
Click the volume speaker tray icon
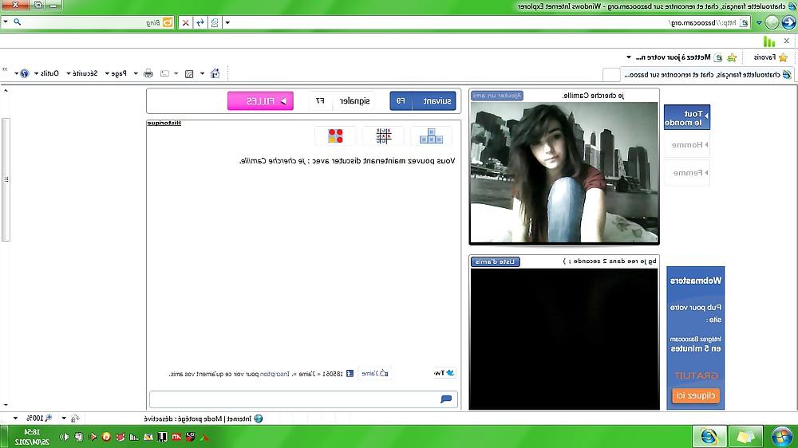[65, 437]
